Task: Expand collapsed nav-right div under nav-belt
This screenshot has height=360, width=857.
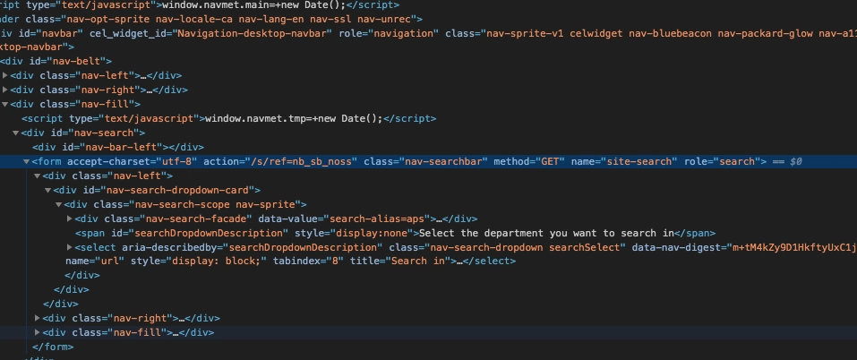Action: tap(6, 90)
